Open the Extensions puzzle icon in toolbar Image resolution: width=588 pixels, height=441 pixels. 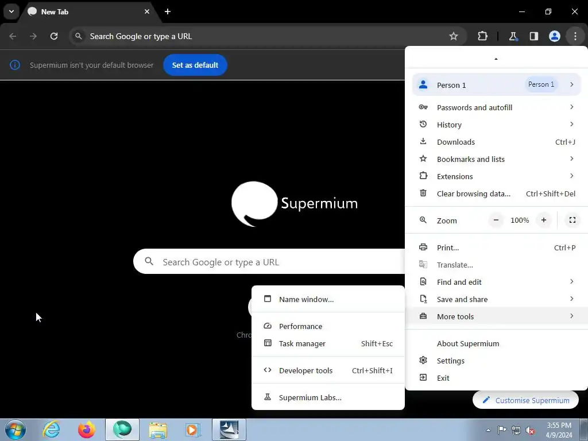[x=482, y=36]
